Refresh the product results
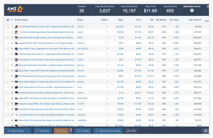 coord(43,131)
